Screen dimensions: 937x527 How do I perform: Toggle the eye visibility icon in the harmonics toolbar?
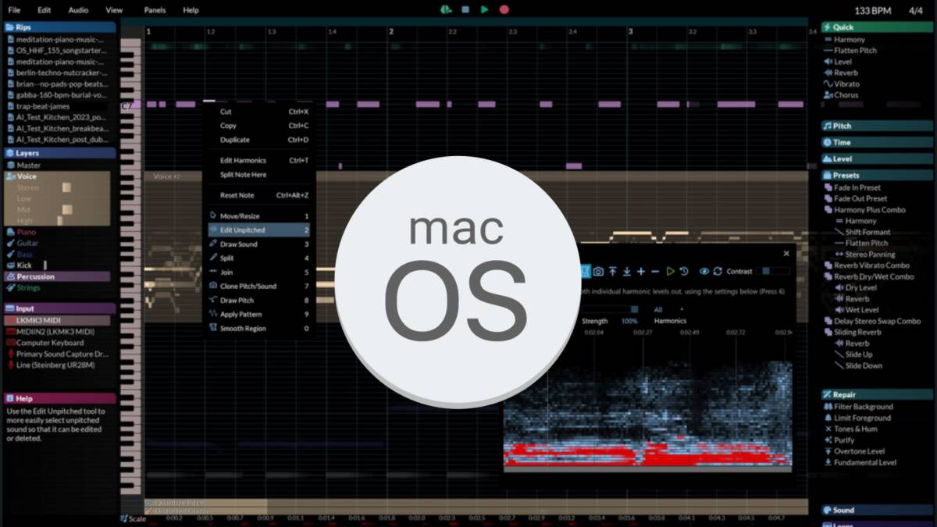(x=705, y=271)
